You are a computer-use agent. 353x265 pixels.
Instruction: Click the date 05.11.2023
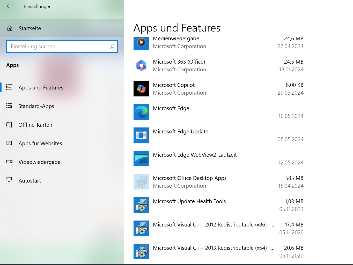pyautogui.click(x=291, y=209)
